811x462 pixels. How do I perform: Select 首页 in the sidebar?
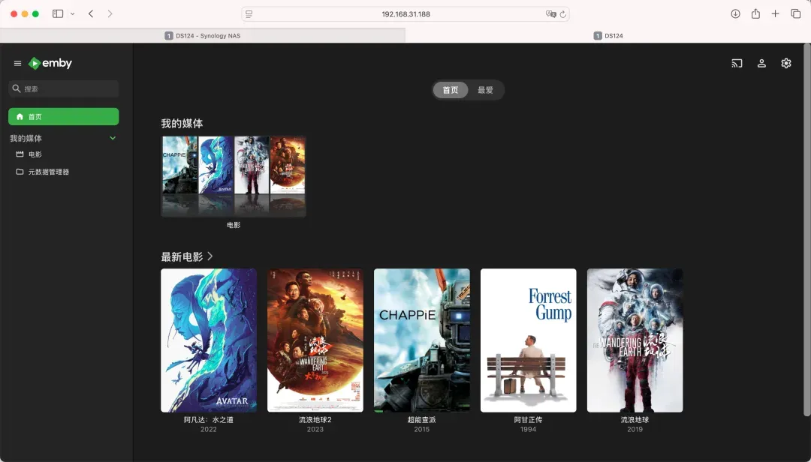[x=64, y=117]
